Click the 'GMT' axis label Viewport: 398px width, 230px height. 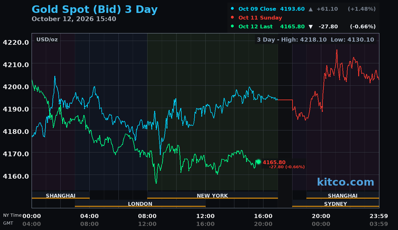pyautogui.click(x=8, y=223)
